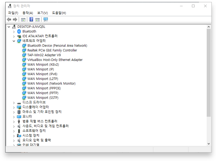Select the 시스템 장치 tree label
Image resolution: width=216 pixels, height=161 pixels.
tap(31, 135)
